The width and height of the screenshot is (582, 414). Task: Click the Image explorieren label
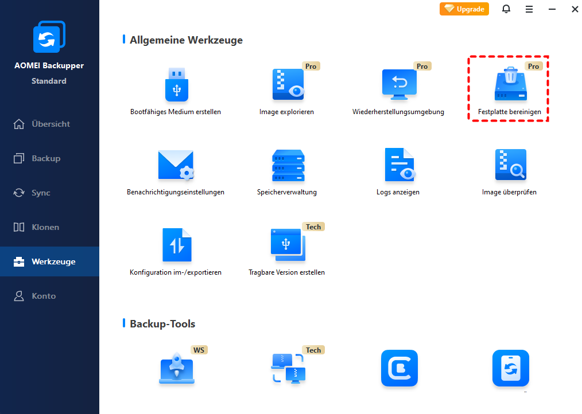pyautogui.click(x=286, y=112)
